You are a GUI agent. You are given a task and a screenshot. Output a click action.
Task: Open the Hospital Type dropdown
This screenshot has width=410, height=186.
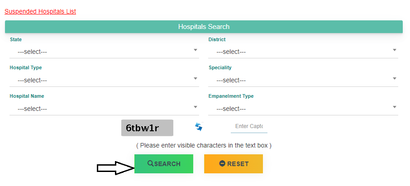pos(104,80)
